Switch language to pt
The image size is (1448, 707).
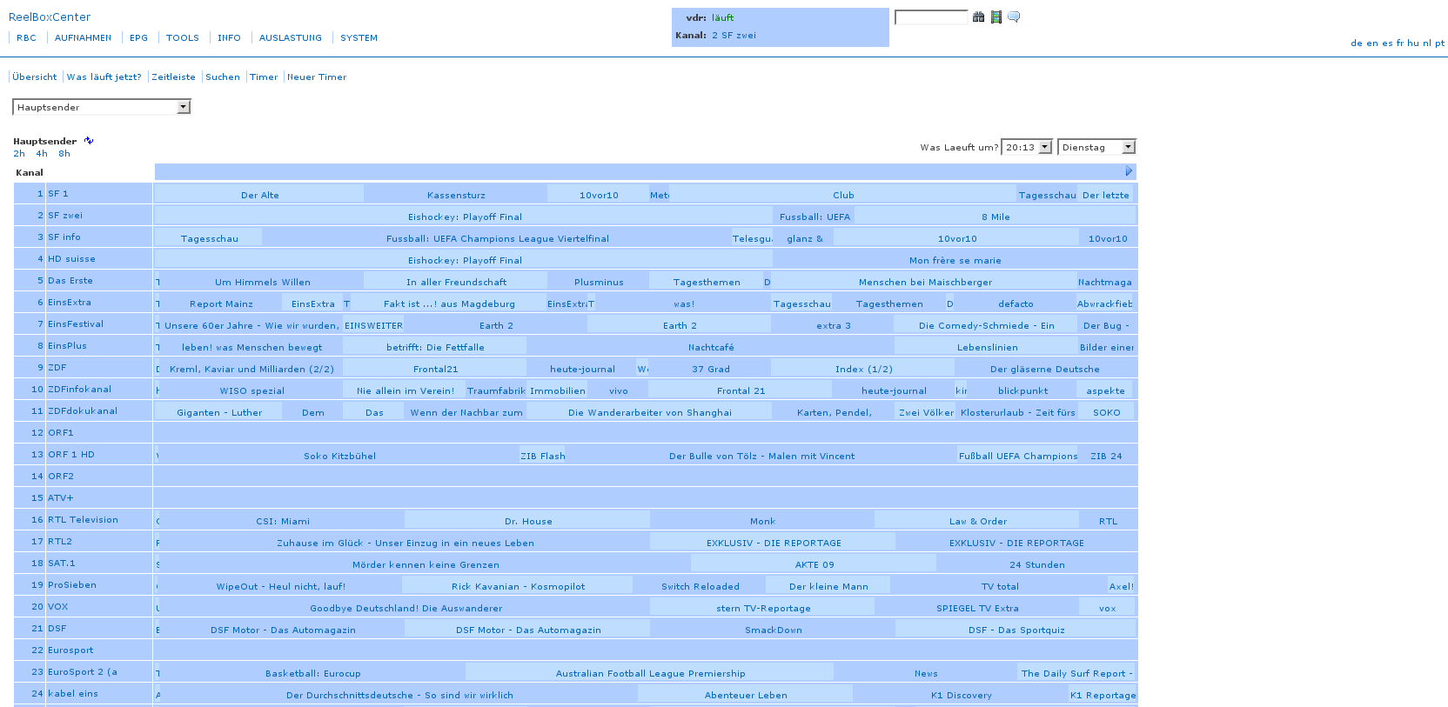tap(1440, 43)
